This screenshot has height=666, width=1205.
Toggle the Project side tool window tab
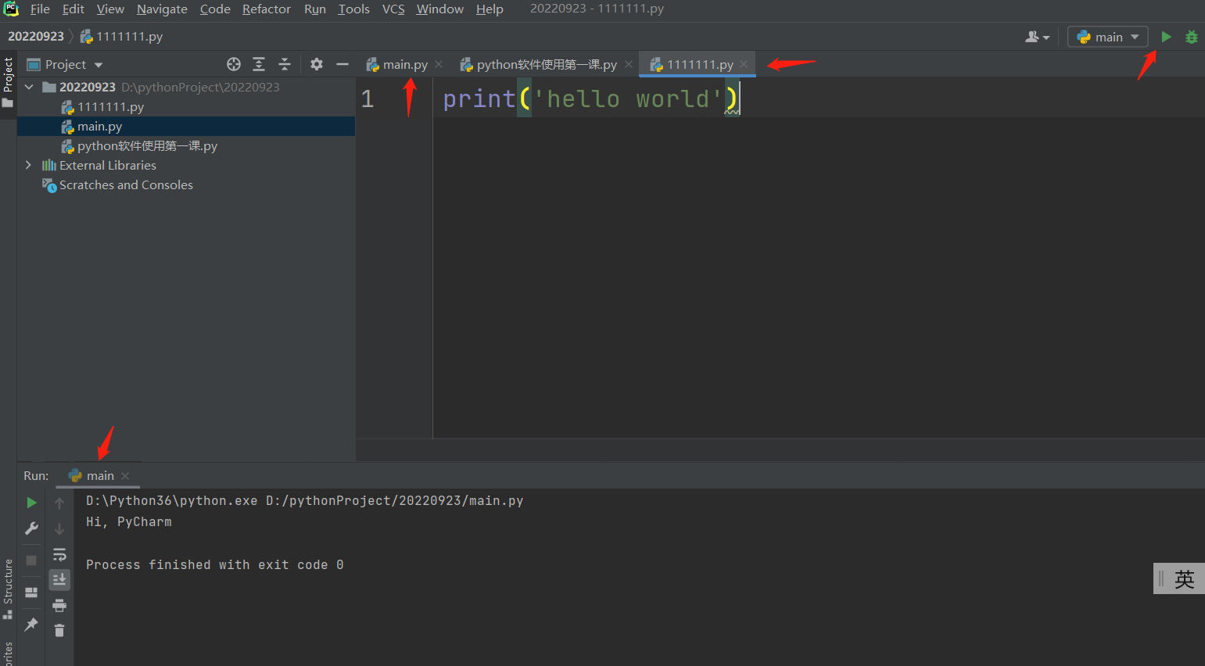(8, 84)
